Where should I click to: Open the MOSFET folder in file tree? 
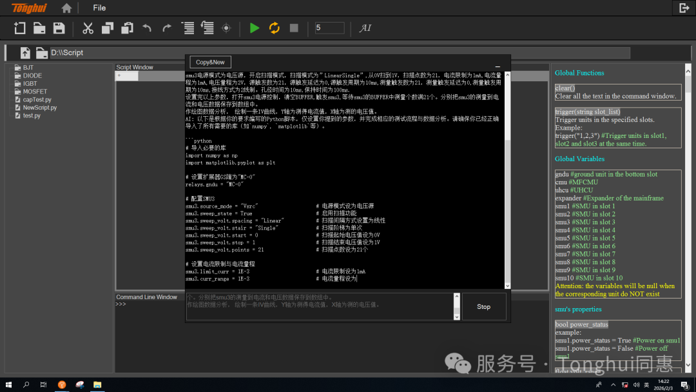(35, 92)
